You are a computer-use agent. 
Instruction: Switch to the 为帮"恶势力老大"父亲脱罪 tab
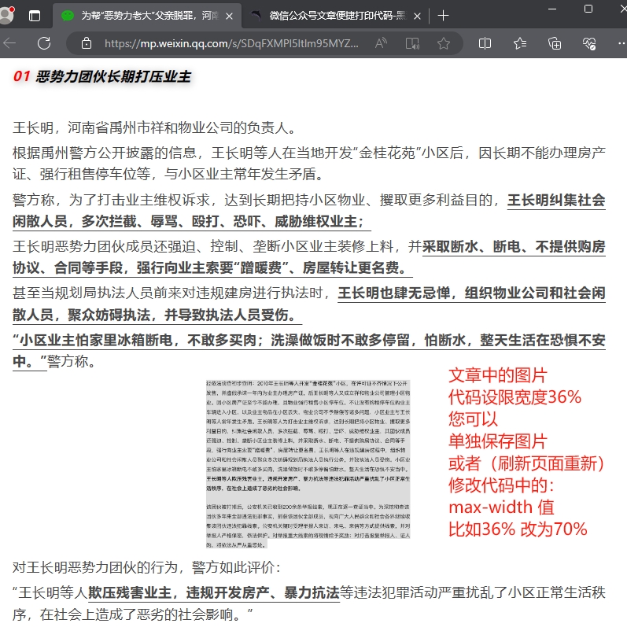point(147,16)
